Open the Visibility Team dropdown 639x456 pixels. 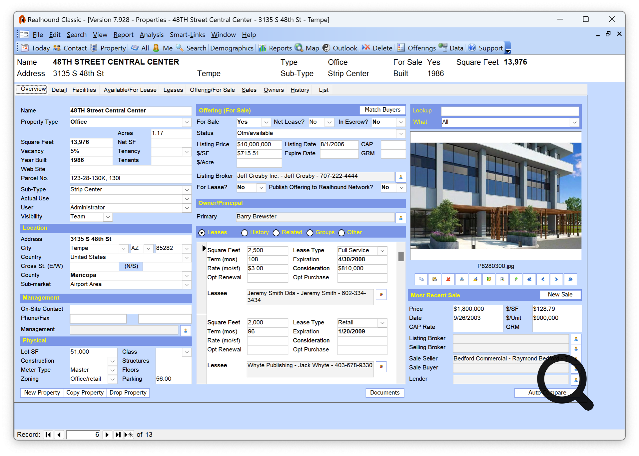pos(108,217)
